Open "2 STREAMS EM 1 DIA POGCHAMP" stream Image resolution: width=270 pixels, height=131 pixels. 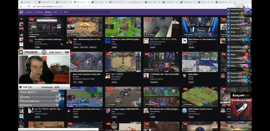[164, 74]
